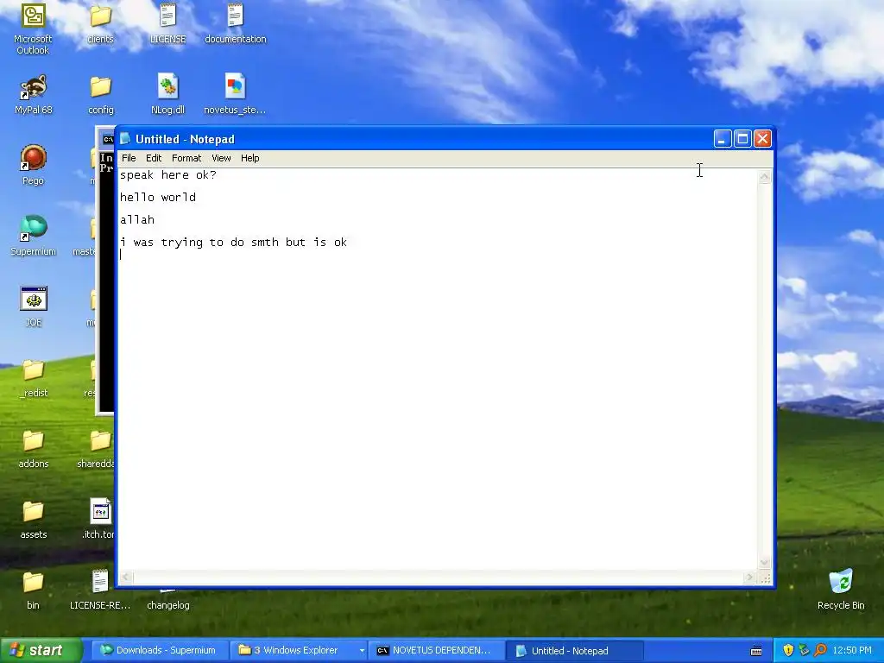The image size is (884, 663).
Task: Select the changelog file label
Action: (168, 605)
